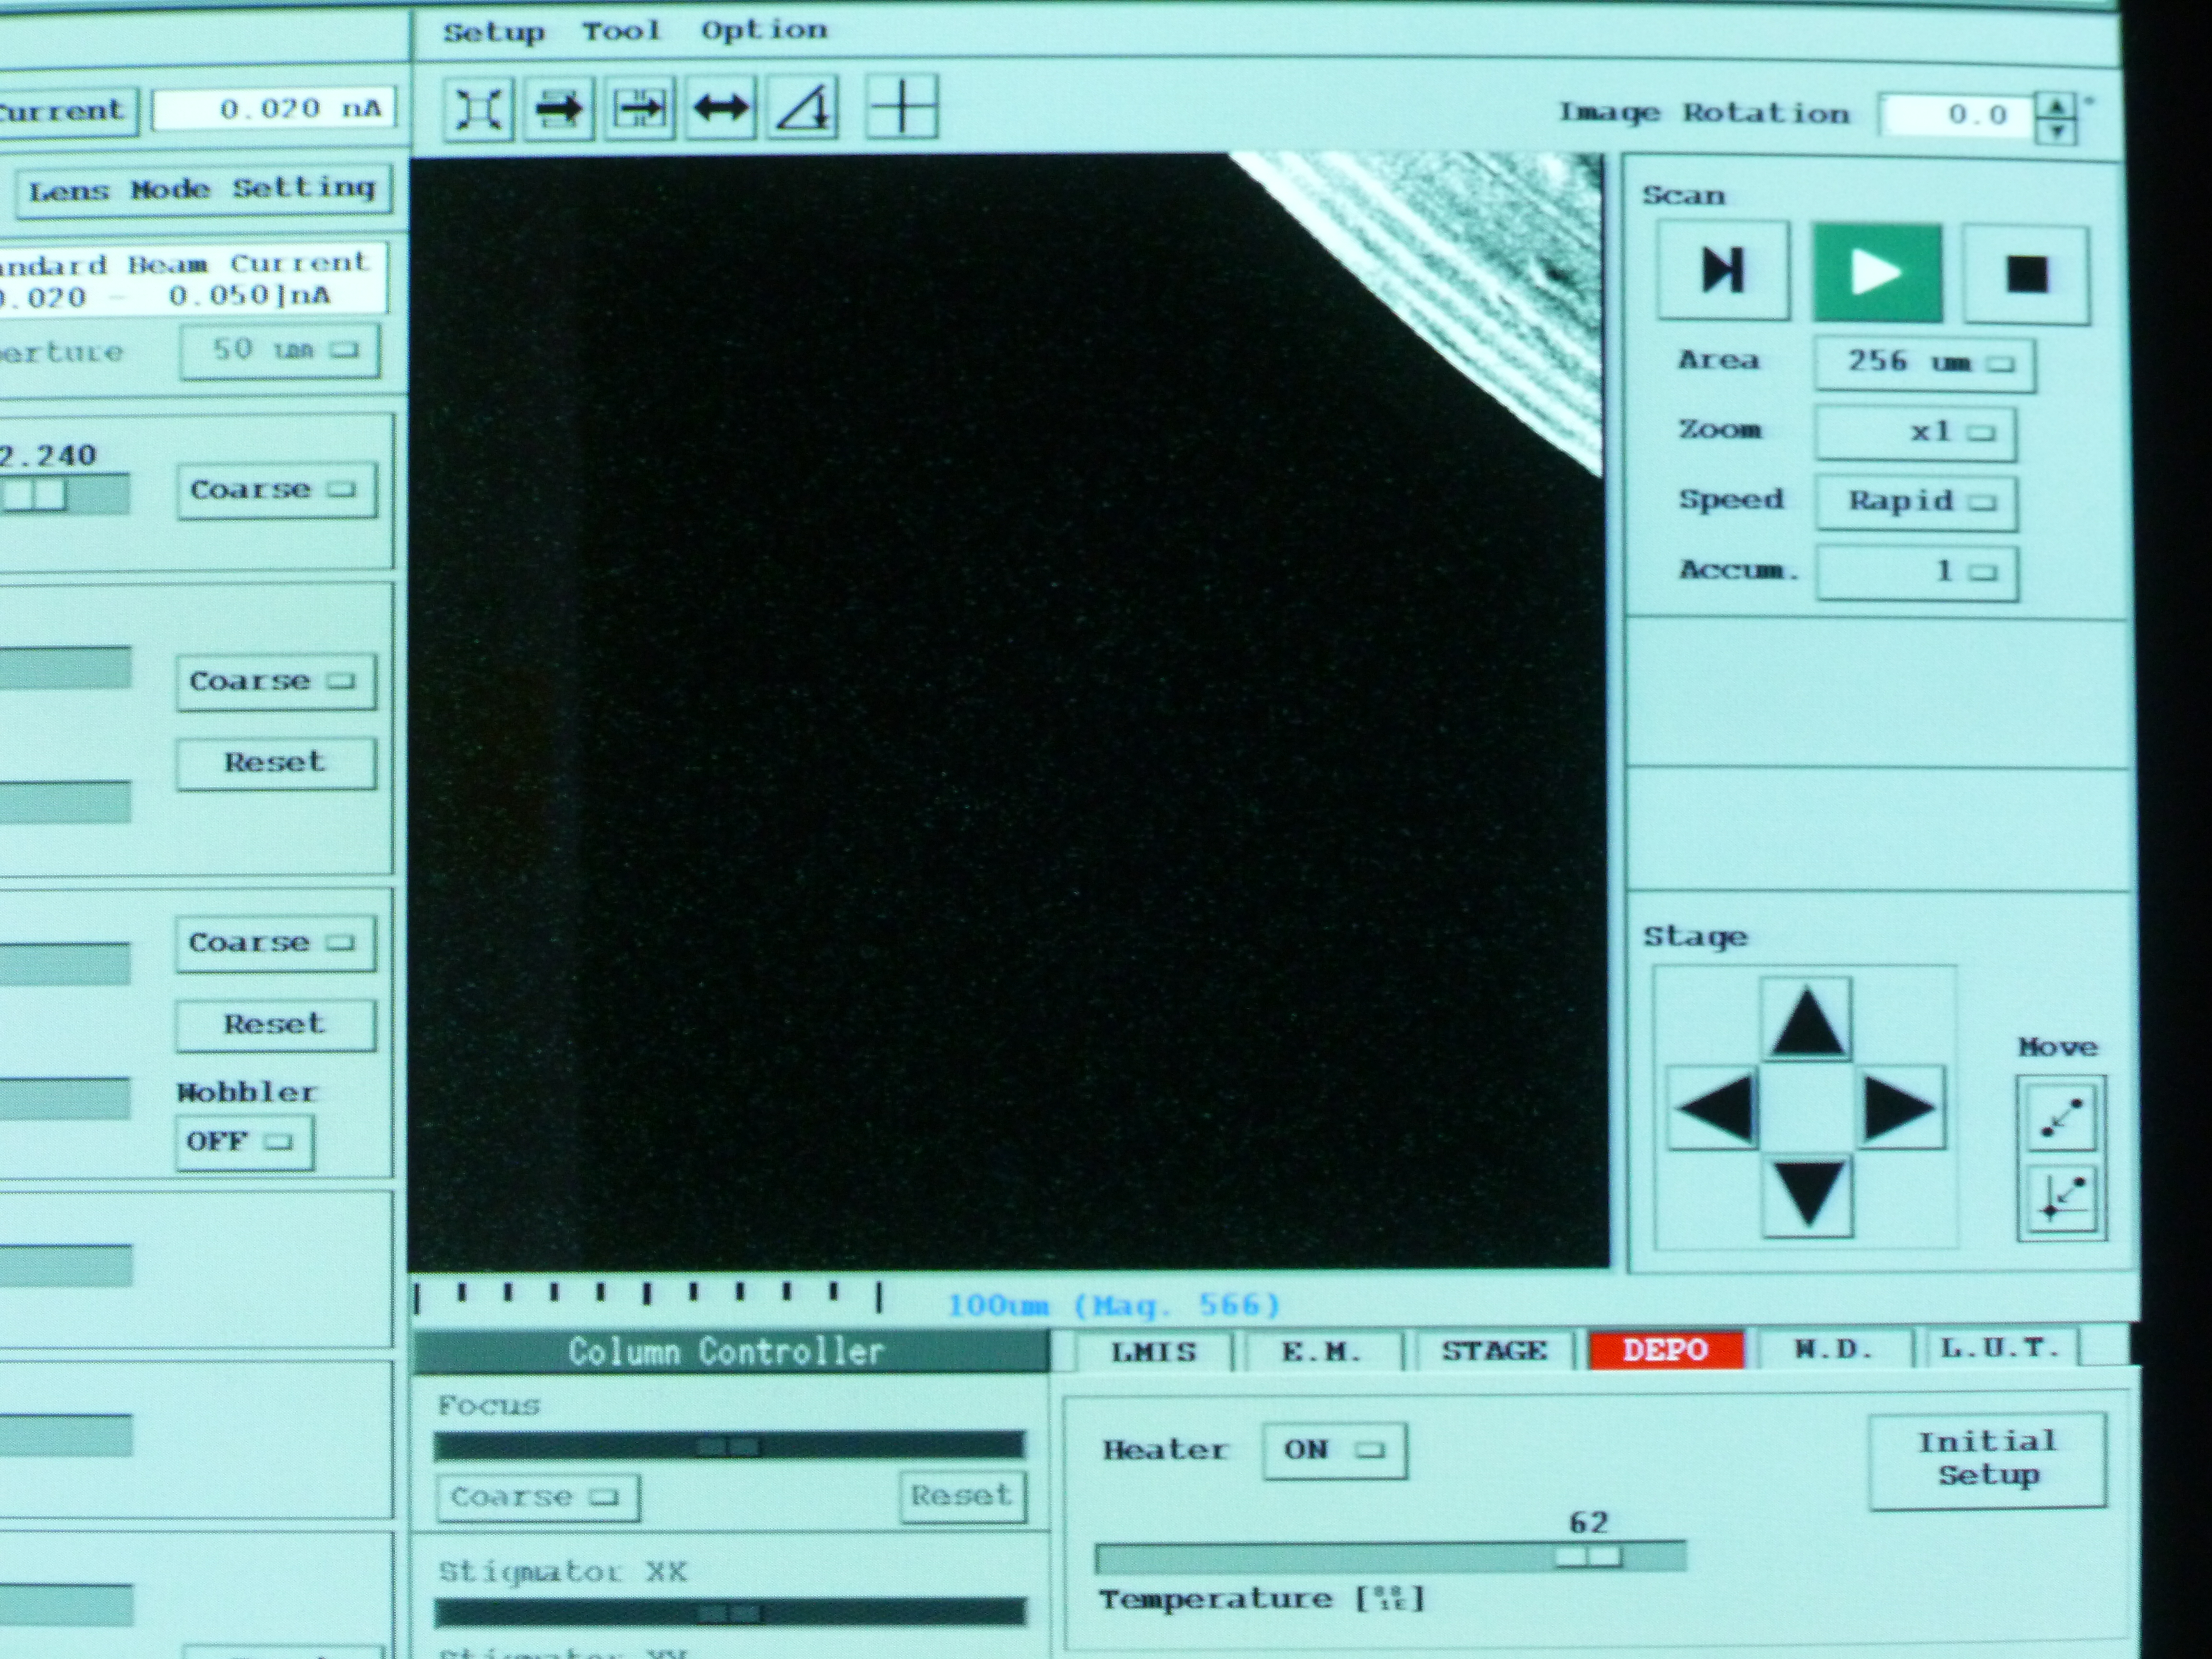
Task: Click the fit-to-frame toolbar icon
Action: (478, 108)
